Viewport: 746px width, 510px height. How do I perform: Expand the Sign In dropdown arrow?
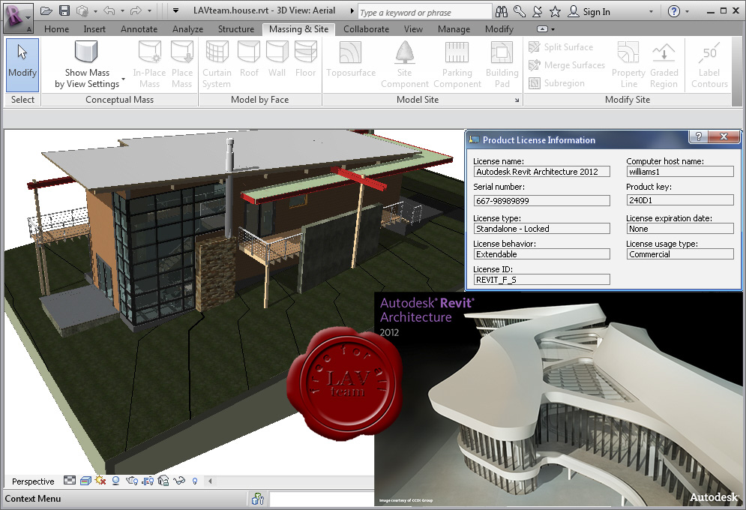pyautogui.click(x=652, y=12)
